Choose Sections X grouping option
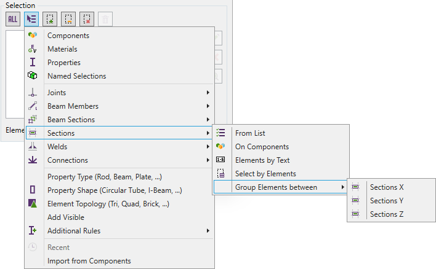436x269 pixels. click(387, 187)
